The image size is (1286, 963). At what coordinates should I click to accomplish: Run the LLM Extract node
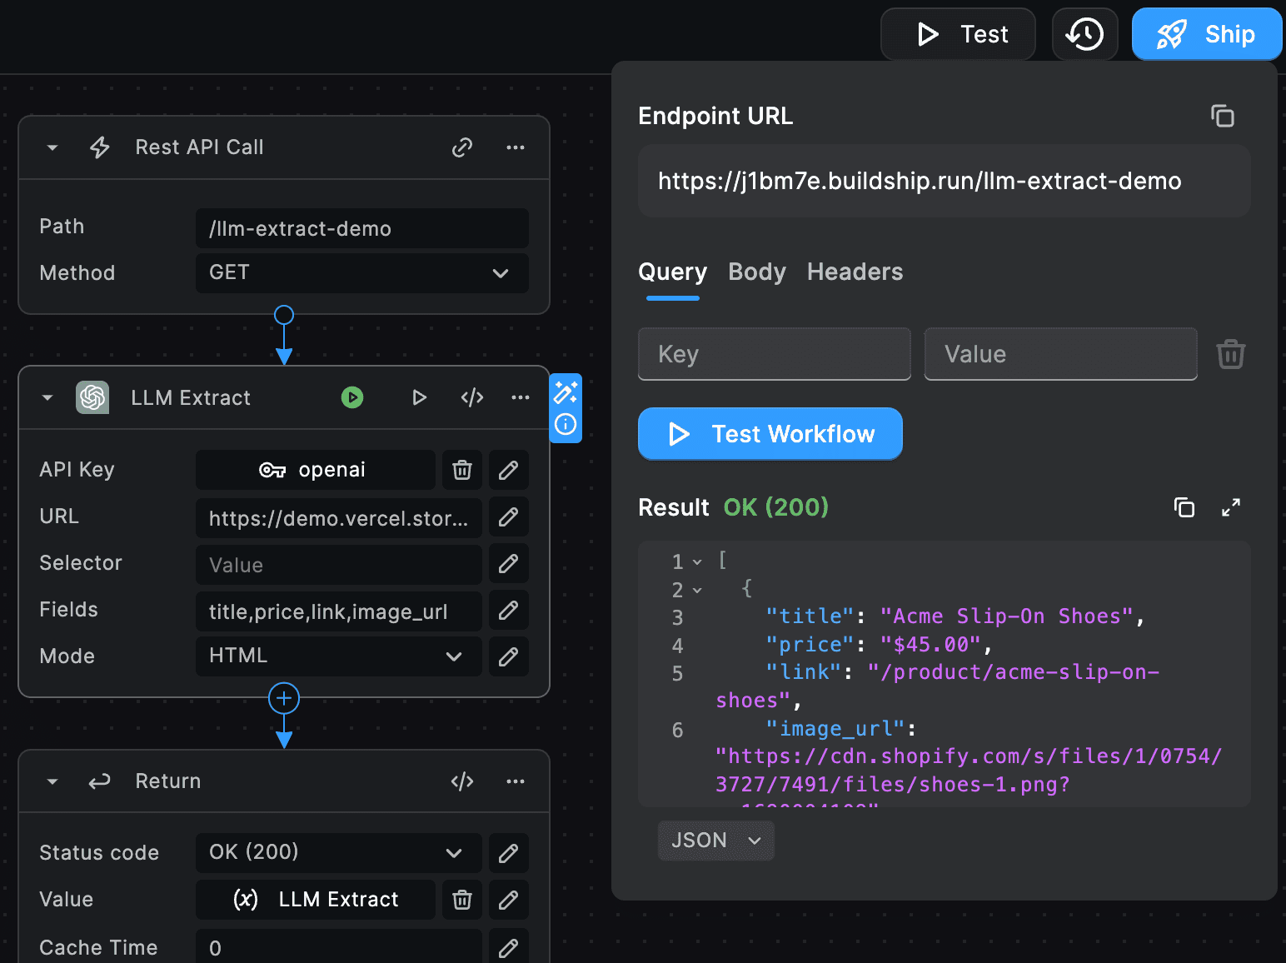(x=352, y=397)
